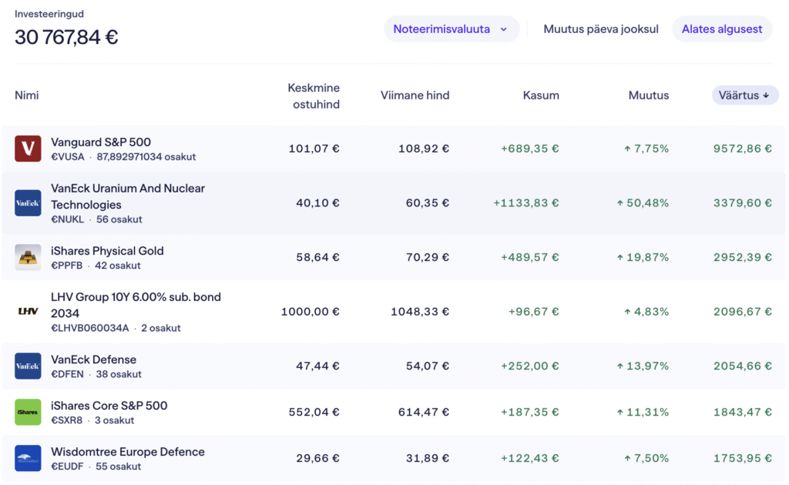Toggle to Muutus päeva jooksul view
789x485 pixels.
tap(601, 29)
